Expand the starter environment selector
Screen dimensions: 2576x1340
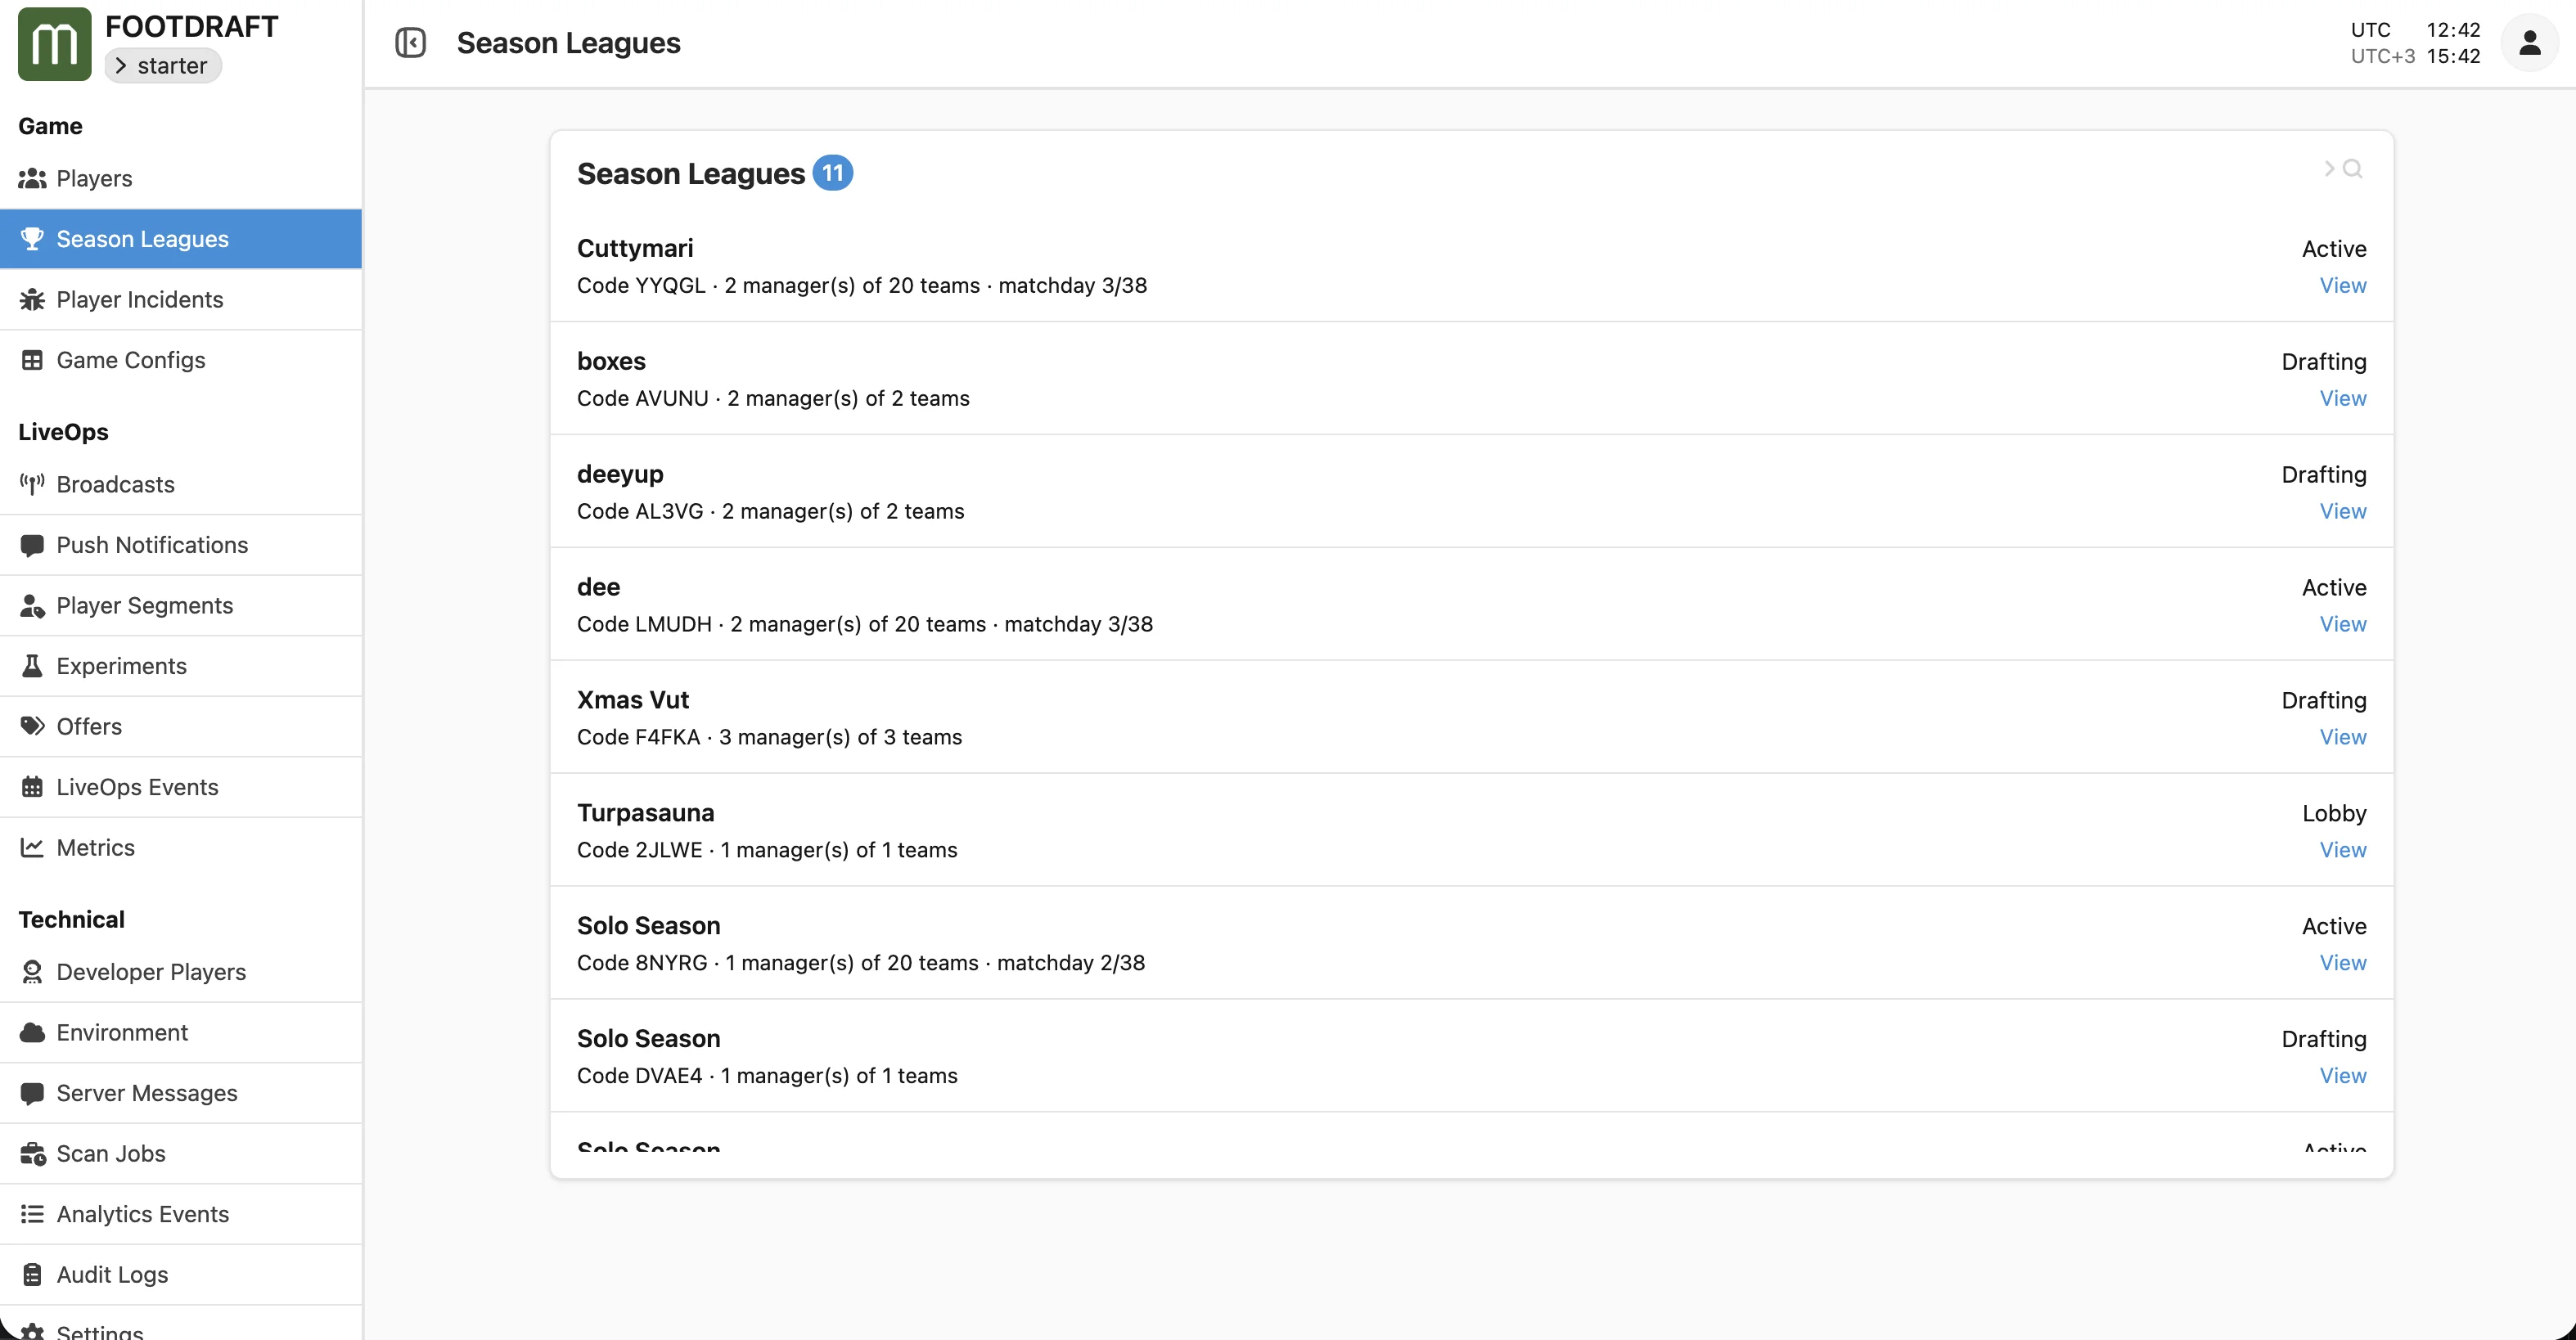point(162,66)
